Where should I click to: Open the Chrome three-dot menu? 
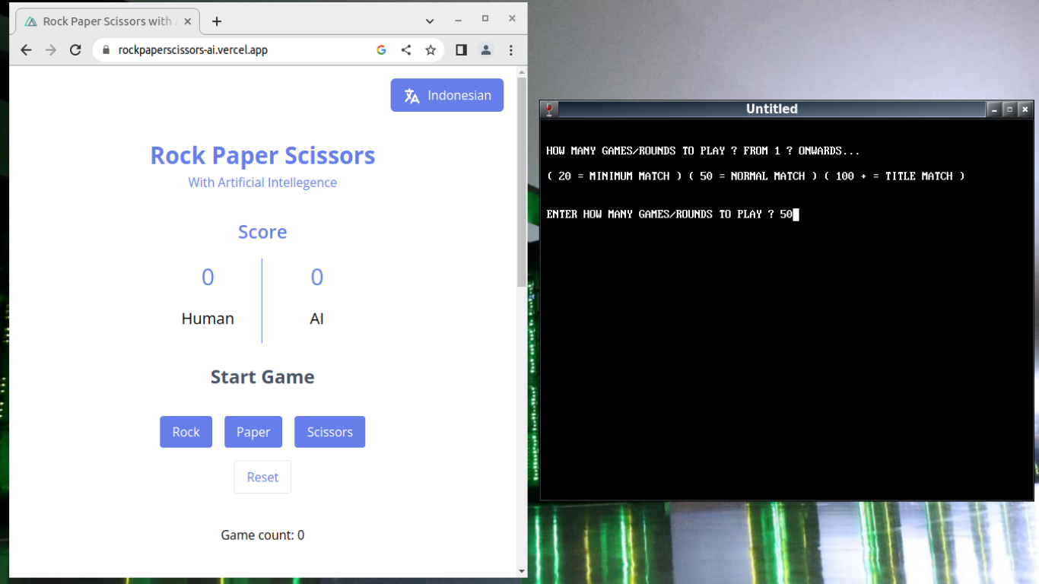pos(511,50)
